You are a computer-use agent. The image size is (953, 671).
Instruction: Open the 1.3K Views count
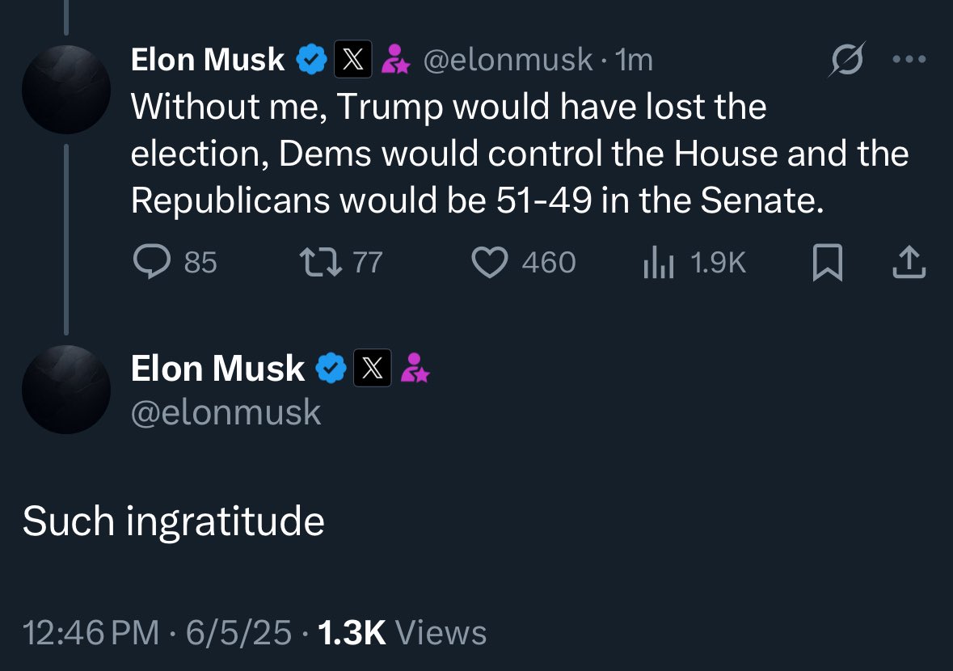(x=403, y=633)
